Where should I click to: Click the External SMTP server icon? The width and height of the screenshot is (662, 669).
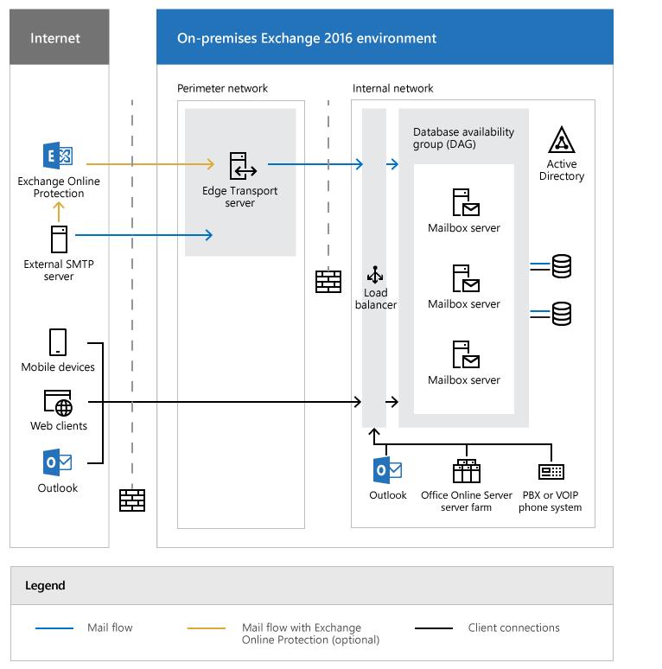click(x=59, y=239)
